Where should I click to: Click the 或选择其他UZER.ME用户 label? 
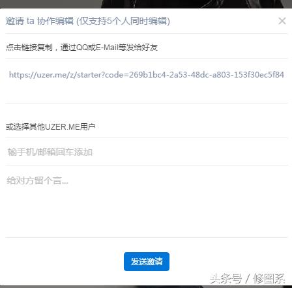[x=50, y=126]
